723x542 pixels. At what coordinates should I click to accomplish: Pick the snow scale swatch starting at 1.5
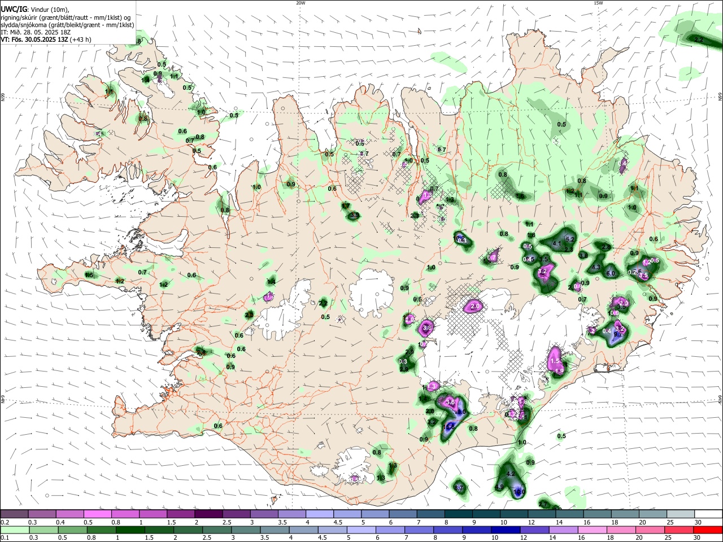coord(181,514)
